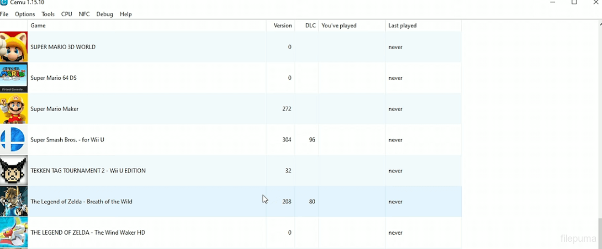The image size is (602, 249).
Task: Click the Super Mario Maker game icon
Action: 13,109
